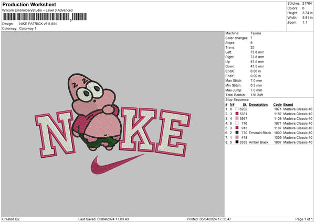This screenshot has height=223, width=315.
Task: Click the colorway value 'Colorway 1'
Action: pyautogui.click(x=28, y=28)
